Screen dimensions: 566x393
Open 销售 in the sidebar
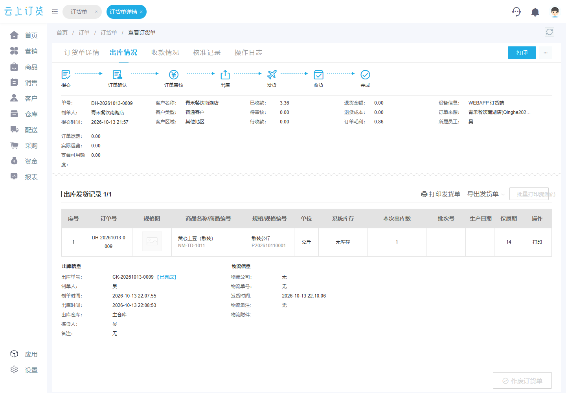coord(24,83)
